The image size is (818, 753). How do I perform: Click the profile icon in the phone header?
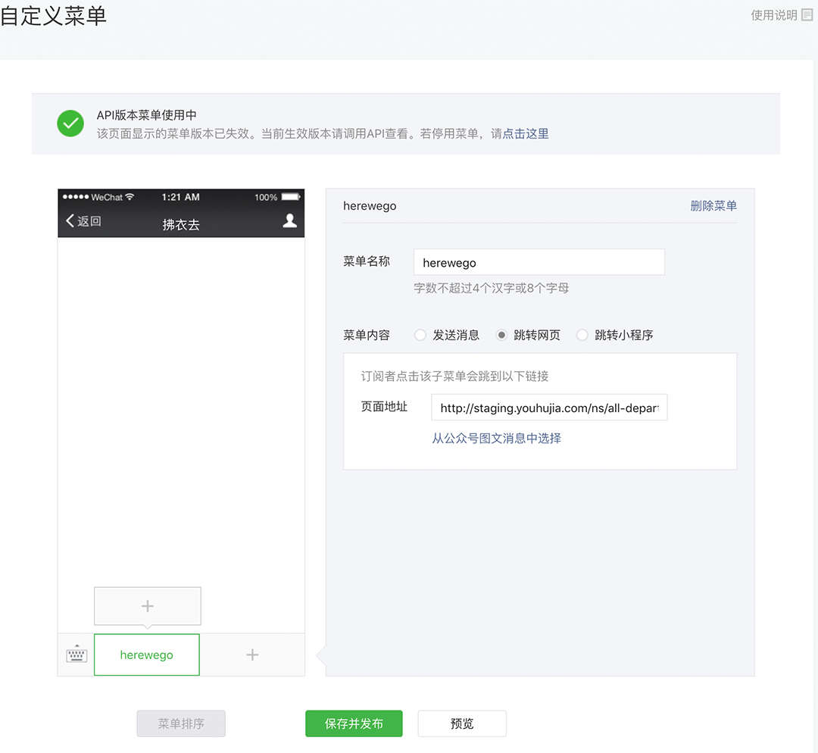coord(290,219)
